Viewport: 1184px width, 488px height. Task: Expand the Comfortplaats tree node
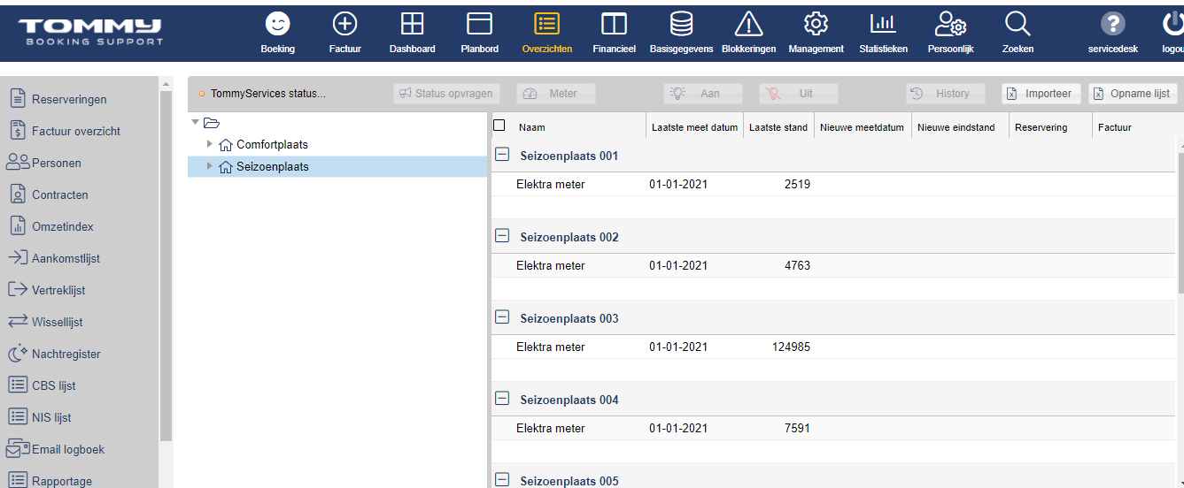(210, 143)
